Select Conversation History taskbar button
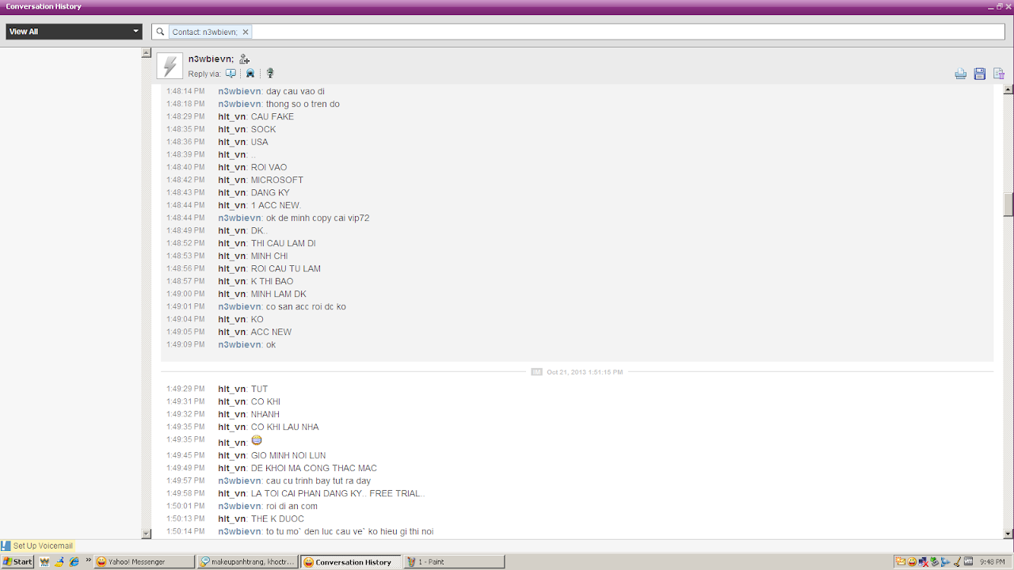This screenshot has width=1014, height=570. [350, 561]
